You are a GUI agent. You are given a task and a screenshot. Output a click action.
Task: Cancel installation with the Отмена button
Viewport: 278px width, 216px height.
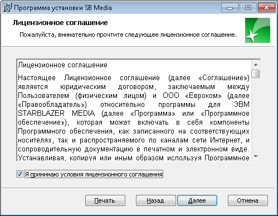click(248, 200)
